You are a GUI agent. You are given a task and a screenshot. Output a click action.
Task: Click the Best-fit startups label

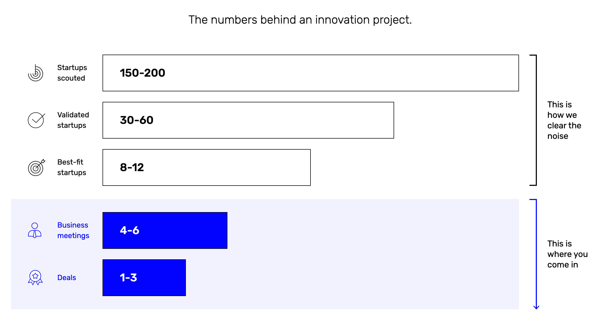point(72,167)
